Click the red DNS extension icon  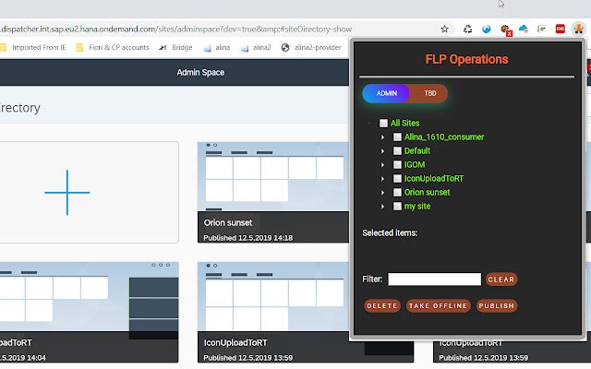(x=561, y=29)
